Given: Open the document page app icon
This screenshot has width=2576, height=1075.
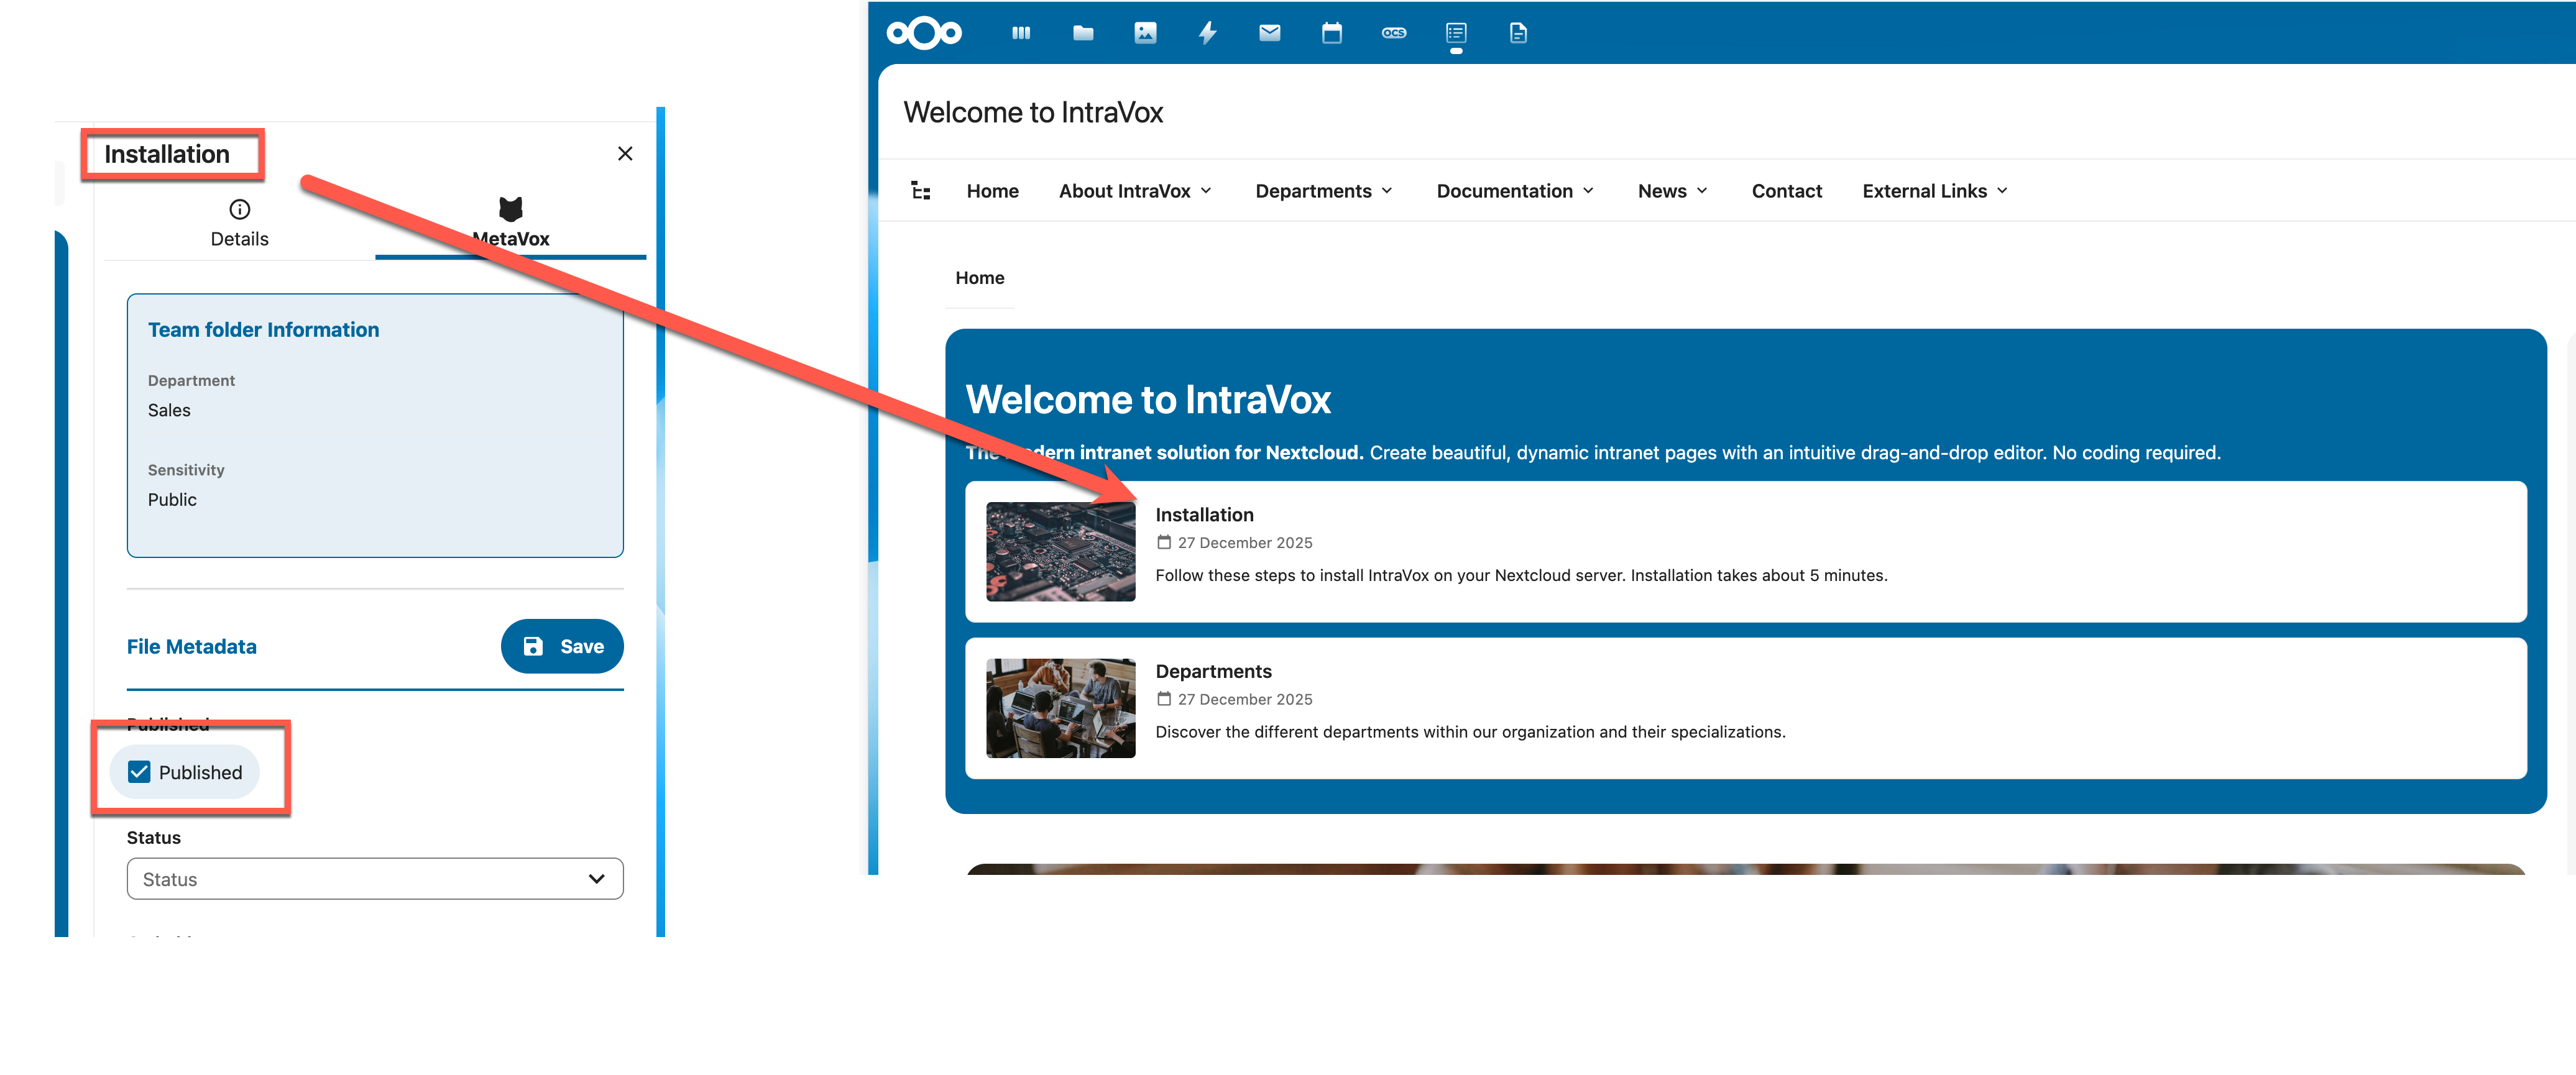Looking at the screenshot, I should 1518,33.
